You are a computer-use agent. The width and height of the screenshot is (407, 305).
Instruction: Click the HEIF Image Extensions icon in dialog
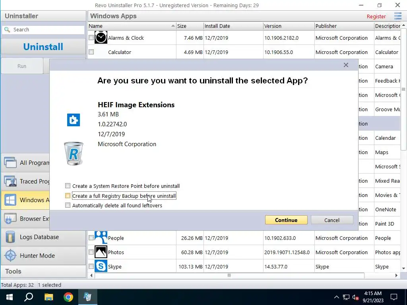click(74, 120)
